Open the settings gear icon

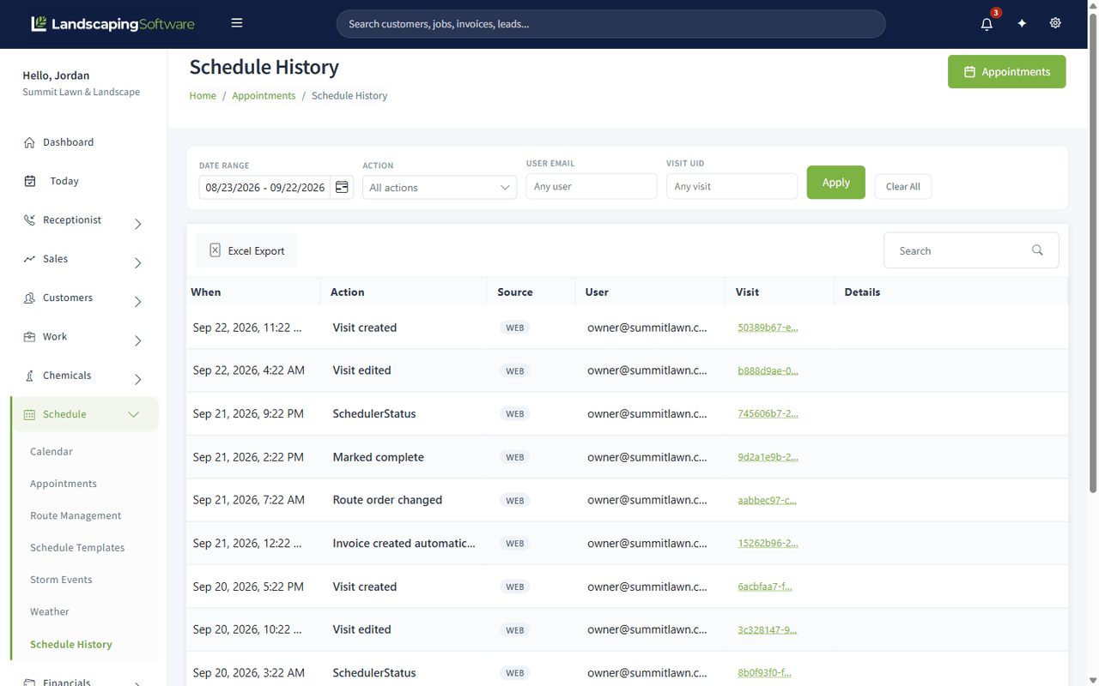(1055, 23)
